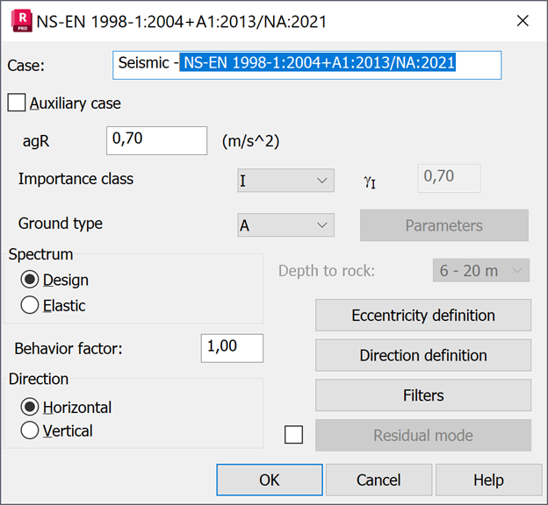Click the Cancel button
The height and width of the screenshot is (505, 548).
(379, 480)
